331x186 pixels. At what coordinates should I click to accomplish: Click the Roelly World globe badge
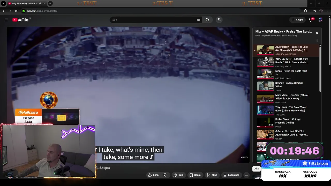[x=49, y=100]
